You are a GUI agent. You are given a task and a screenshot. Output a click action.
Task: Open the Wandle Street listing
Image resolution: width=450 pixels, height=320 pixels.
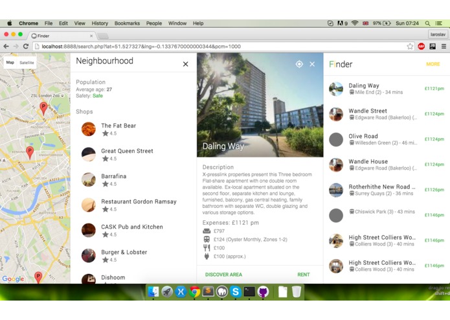(387, 114)
